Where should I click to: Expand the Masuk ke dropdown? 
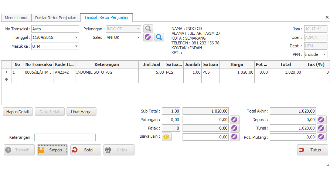[76, 46]
